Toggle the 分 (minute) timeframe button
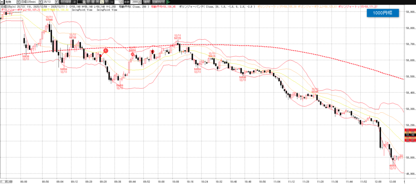Image resolution: width=416 pixels, height=184 pixels. click(x=102, y=2)
